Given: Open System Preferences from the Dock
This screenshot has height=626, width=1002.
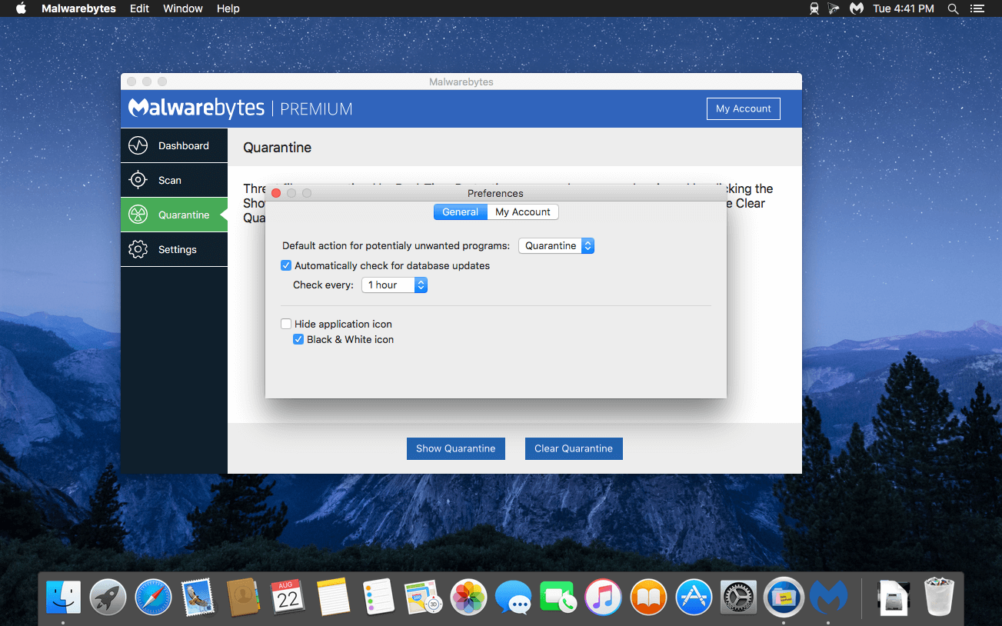Looking at the screenshot, I should tap(738, 597).
